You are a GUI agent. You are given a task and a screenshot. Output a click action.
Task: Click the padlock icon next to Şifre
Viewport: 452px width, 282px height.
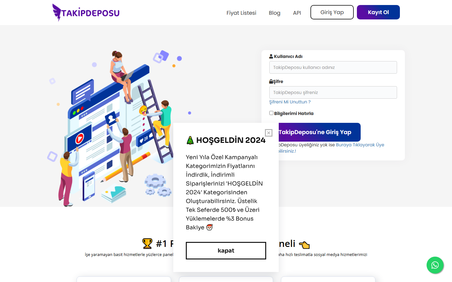tap(271, 81)
